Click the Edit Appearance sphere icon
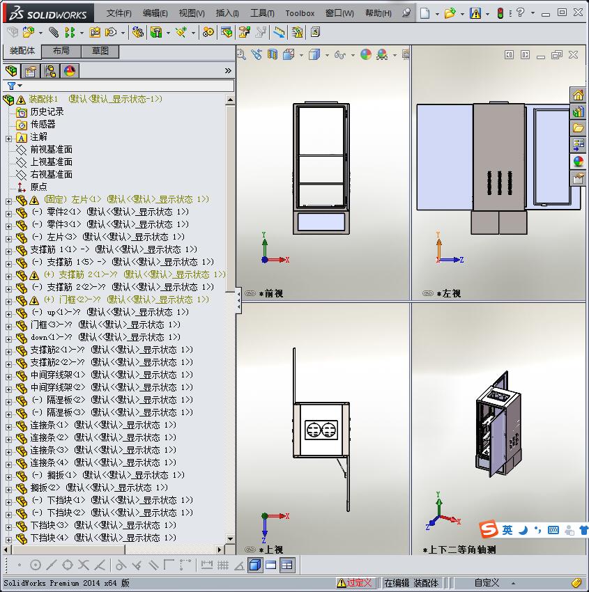Viewport: 589px width, 592px height. (x=366, y=55)
